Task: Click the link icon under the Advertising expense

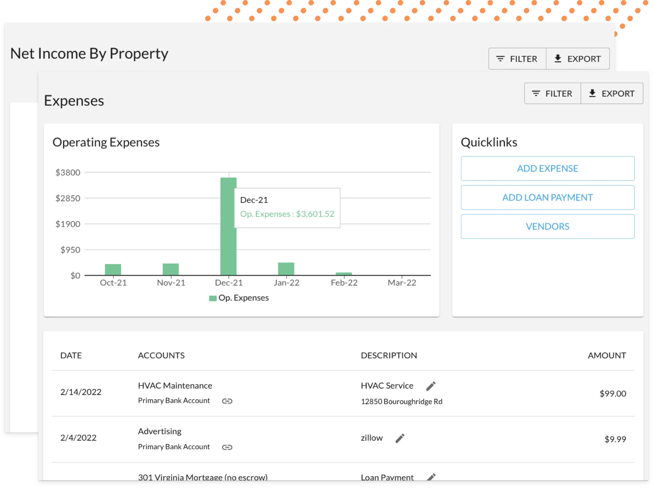Action: tap(227, 447)
